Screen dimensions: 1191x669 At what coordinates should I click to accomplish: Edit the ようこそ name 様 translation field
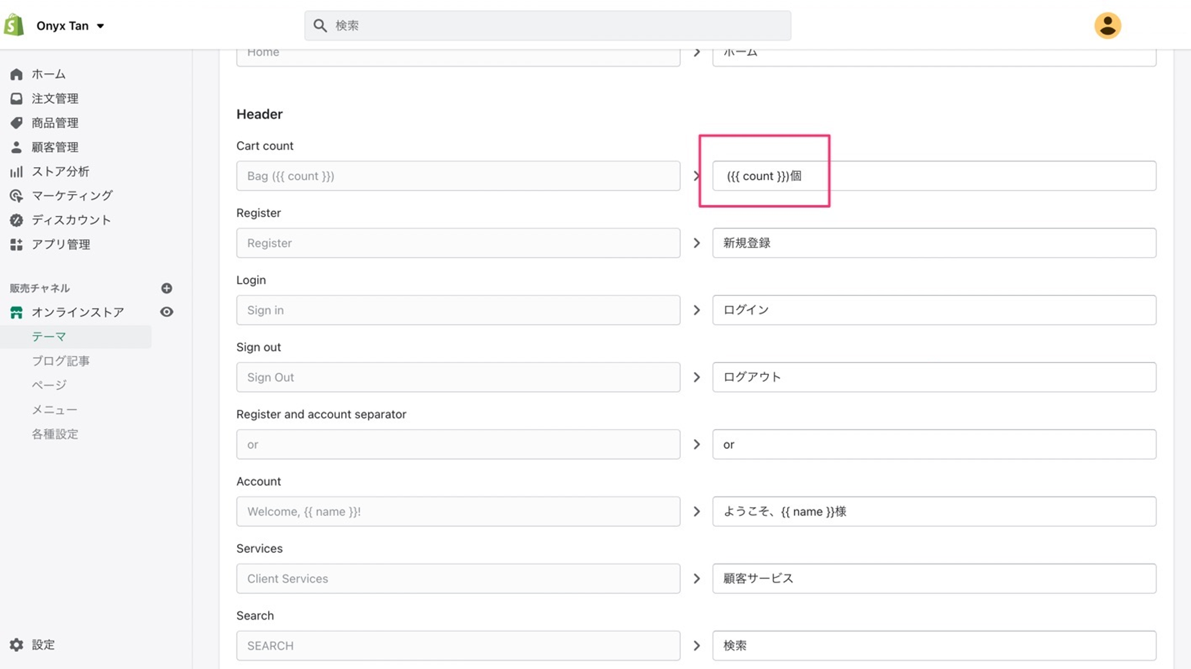934,511
